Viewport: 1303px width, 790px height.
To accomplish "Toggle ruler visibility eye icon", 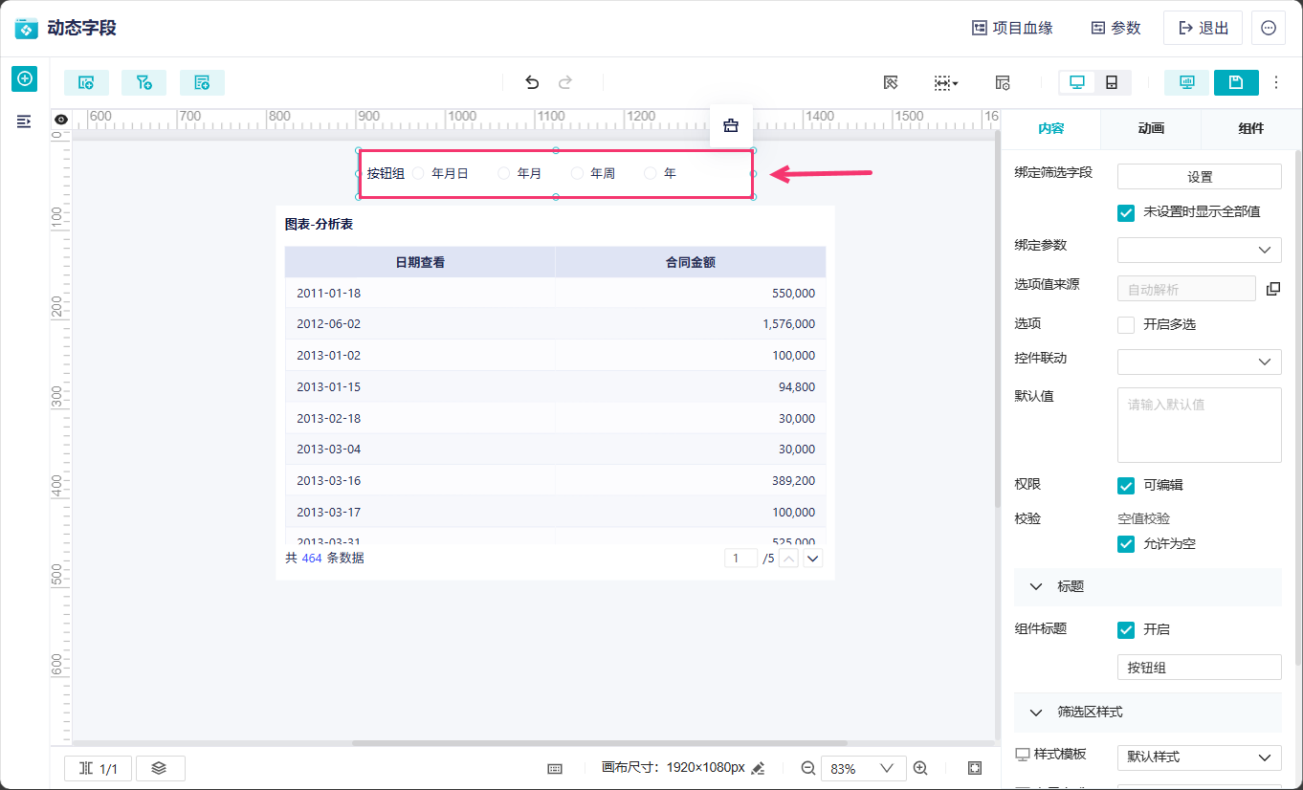I will pyautogui.click(x=61, y=120).
